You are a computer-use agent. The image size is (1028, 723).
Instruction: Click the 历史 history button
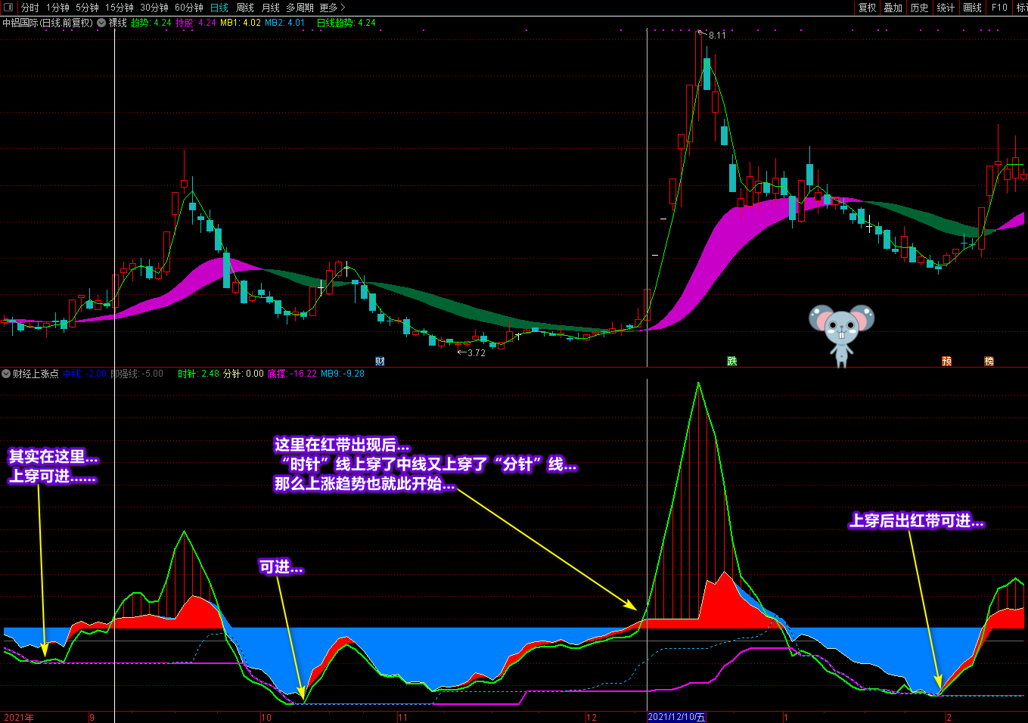[x=919, y=8]
